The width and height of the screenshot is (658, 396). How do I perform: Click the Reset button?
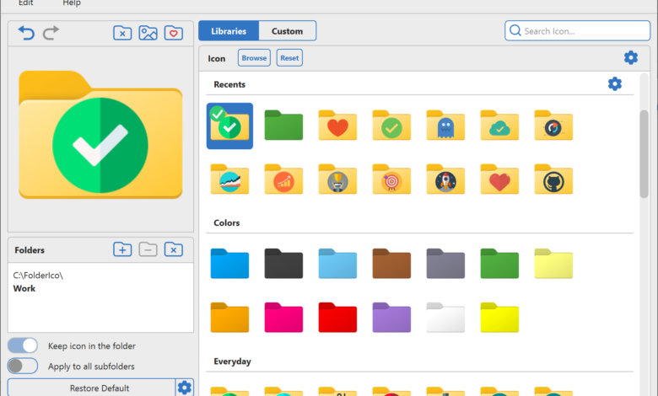(289, 58)
